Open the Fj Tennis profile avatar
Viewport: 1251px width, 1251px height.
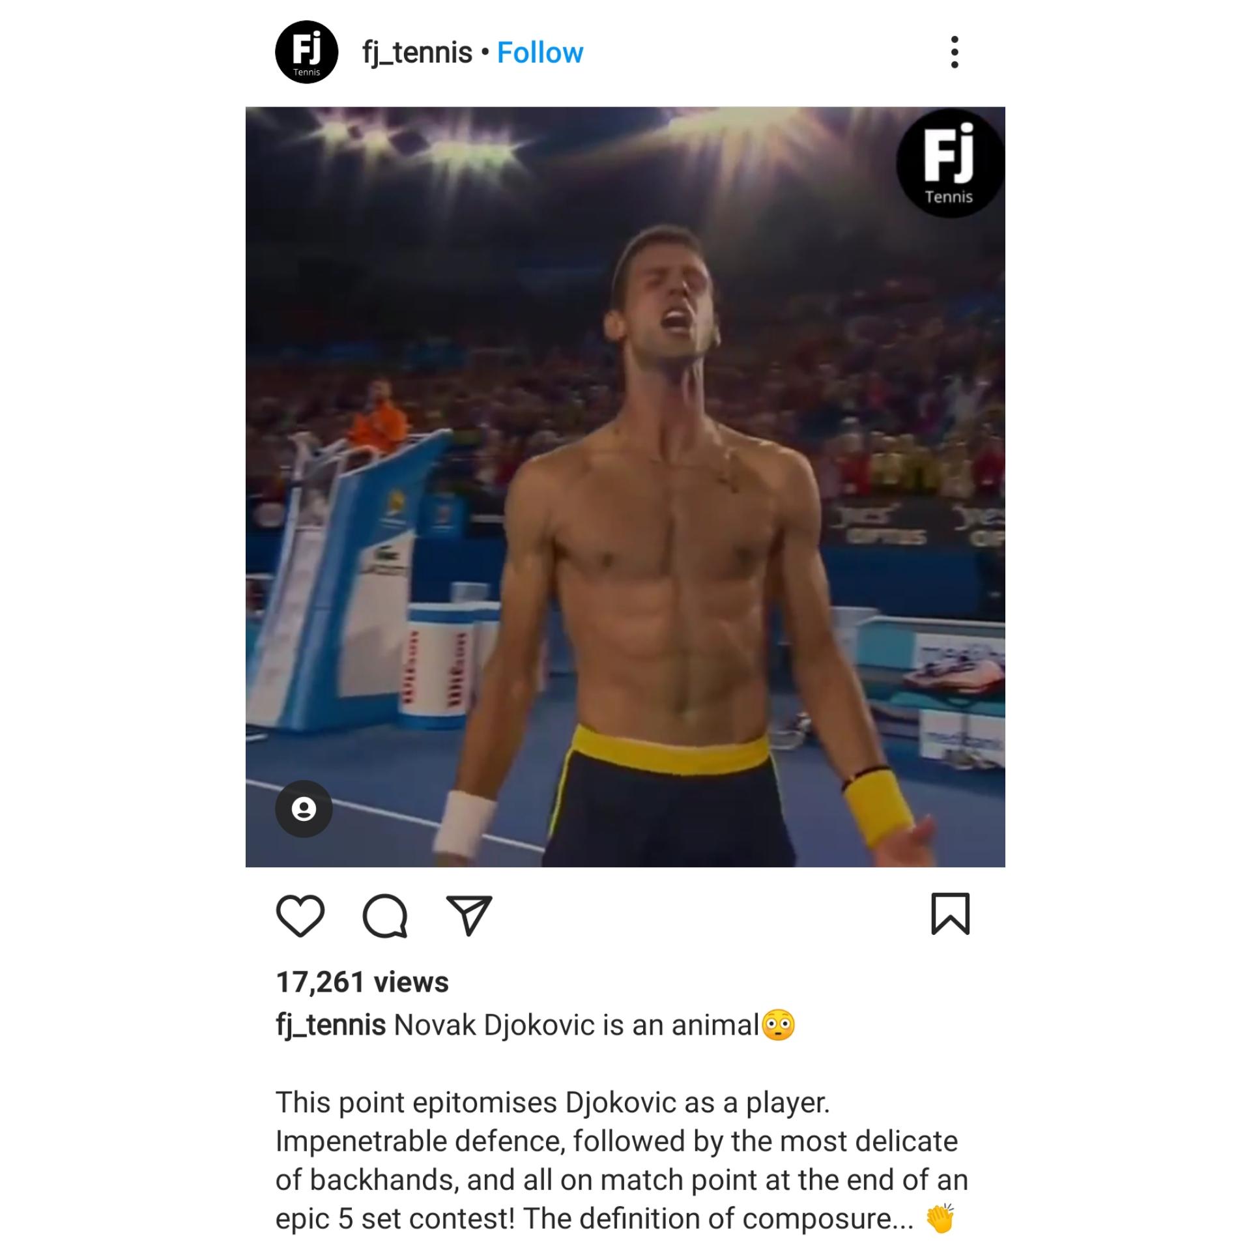coord(307,52)
